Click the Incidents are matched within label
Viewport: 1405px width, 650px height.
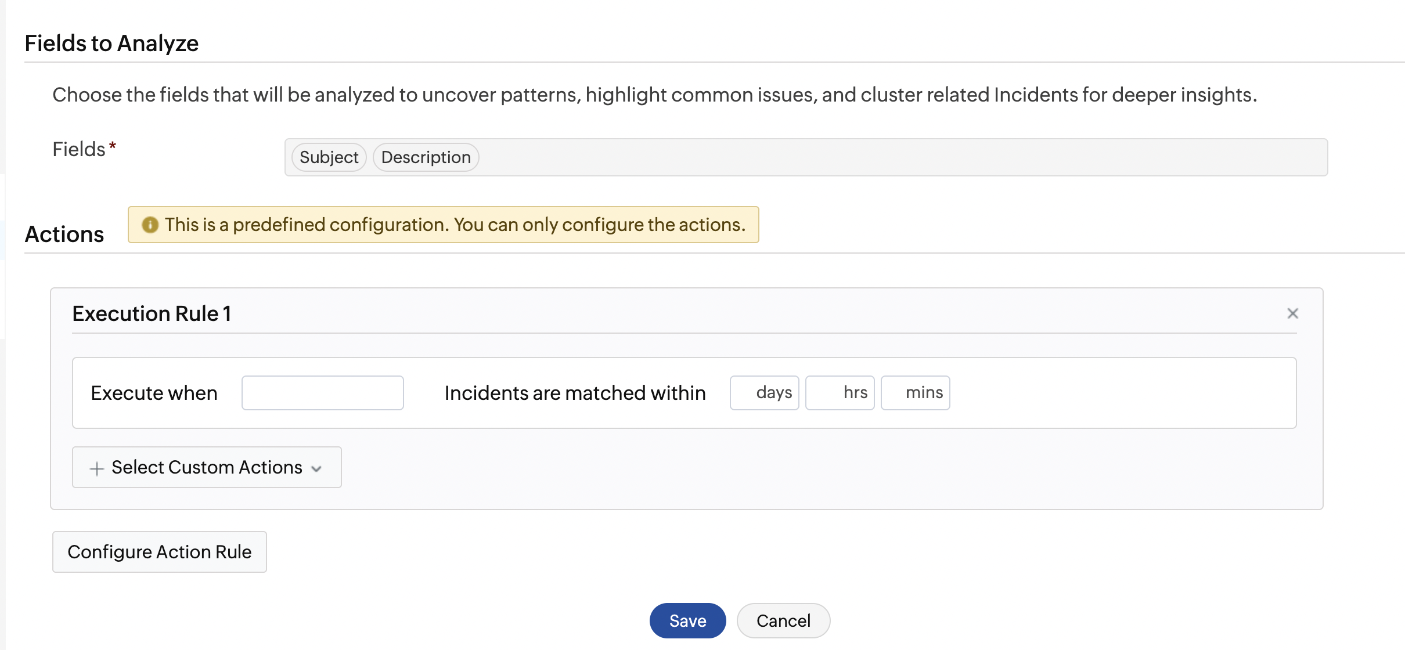point(575,393)
